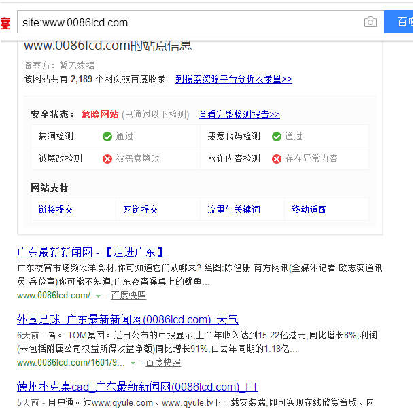This screenshot has width=414, height=409.
Task: Click the 漏洞检测 label
Action: coord(56,137)
